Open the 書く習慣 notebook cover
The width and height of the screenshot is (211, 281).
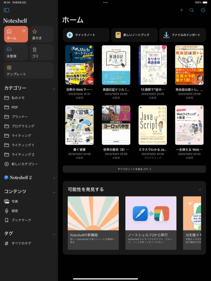(x=79, y=125)
